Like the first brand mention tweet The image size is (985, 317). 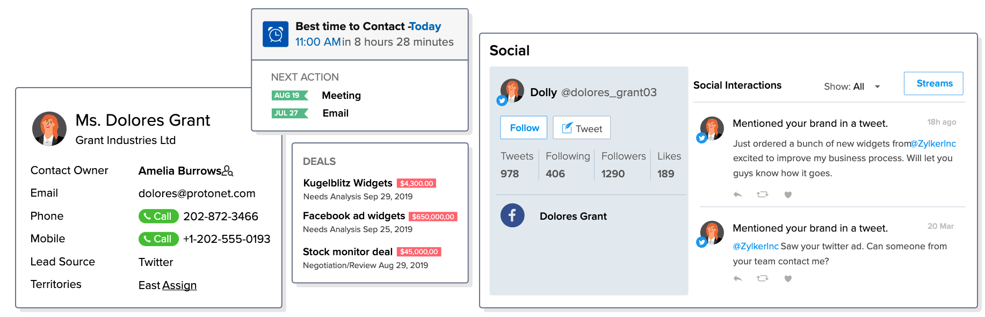(788, 194)
